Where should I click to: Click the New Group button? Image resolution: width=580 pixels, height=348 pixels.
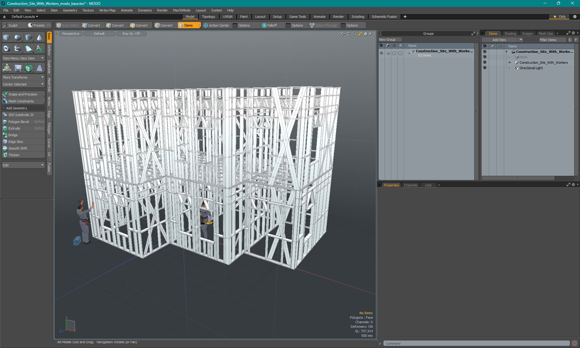pos(387,39)
